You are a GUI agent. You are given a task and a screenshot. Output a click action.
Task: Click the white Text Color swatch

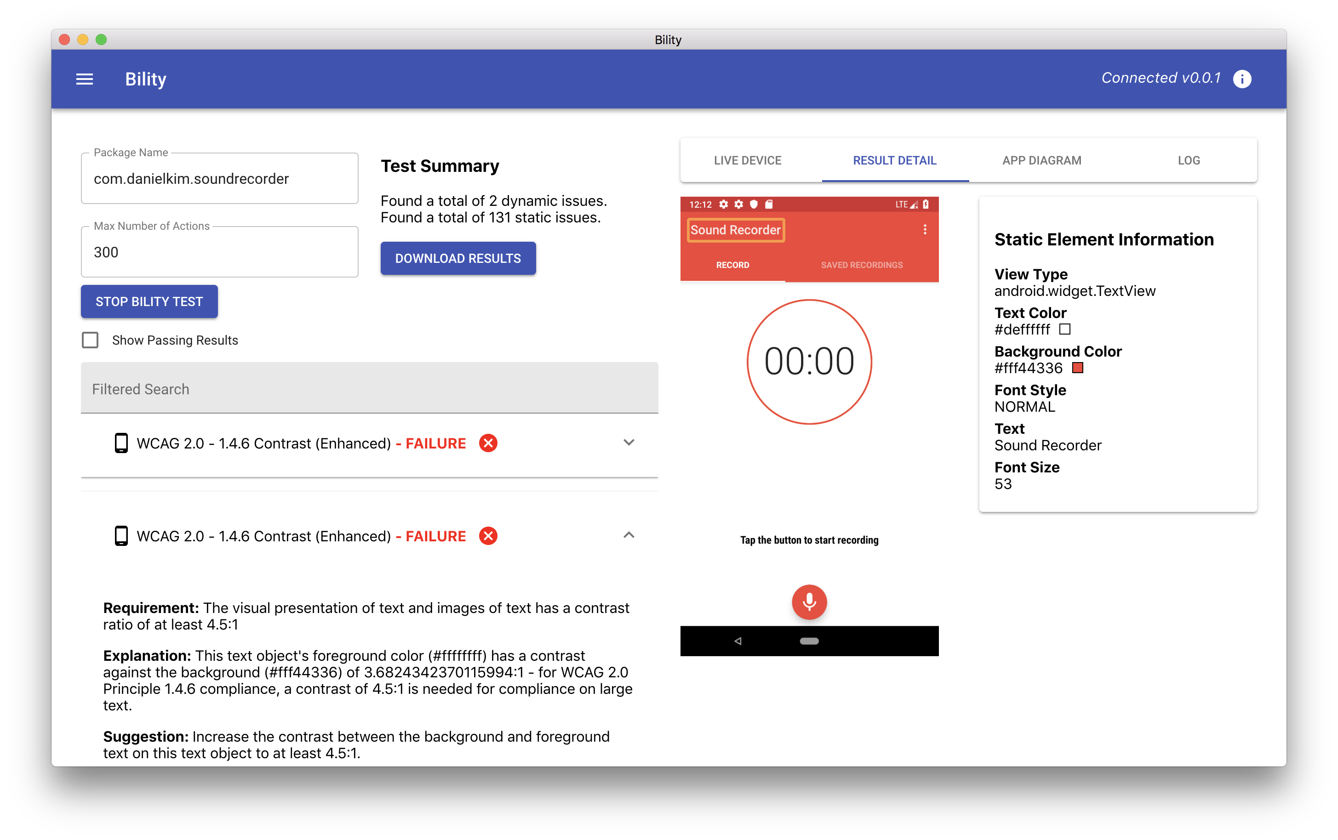pos(1064,329)
